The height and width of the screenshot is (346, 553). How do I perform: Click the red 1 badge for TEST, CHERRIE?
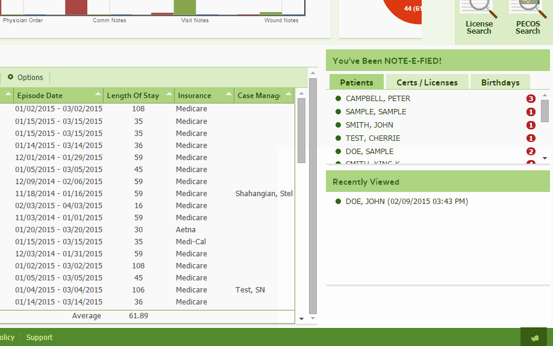point(531,138)
